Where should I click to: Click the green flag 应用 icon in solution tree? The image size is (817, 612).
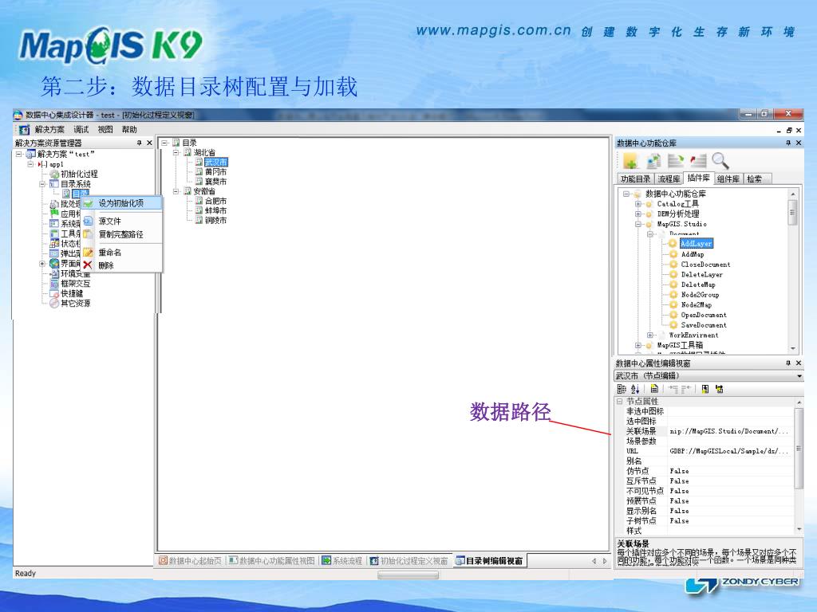(x=54, y=214)
